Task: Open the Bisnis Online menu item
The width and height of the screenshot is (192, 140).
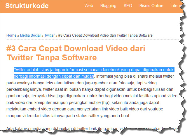Action: pos(151,6)
